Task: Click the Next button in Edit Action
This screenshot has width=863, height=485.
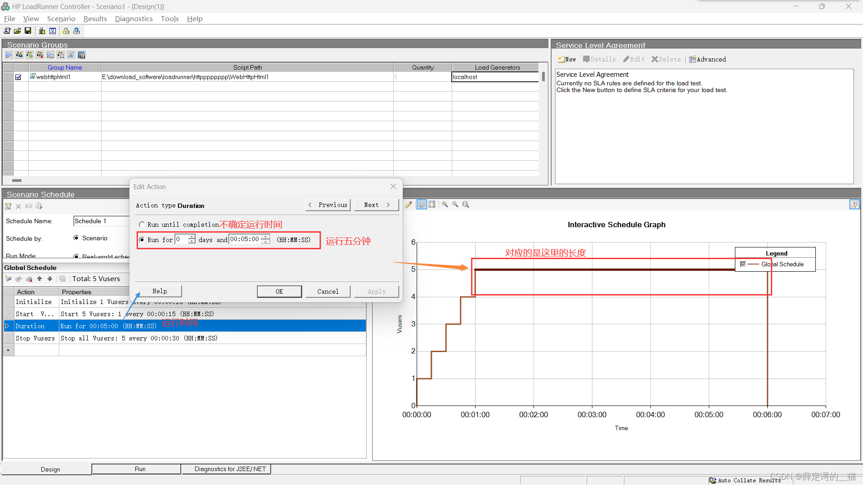Action: (x=376, y=205)
